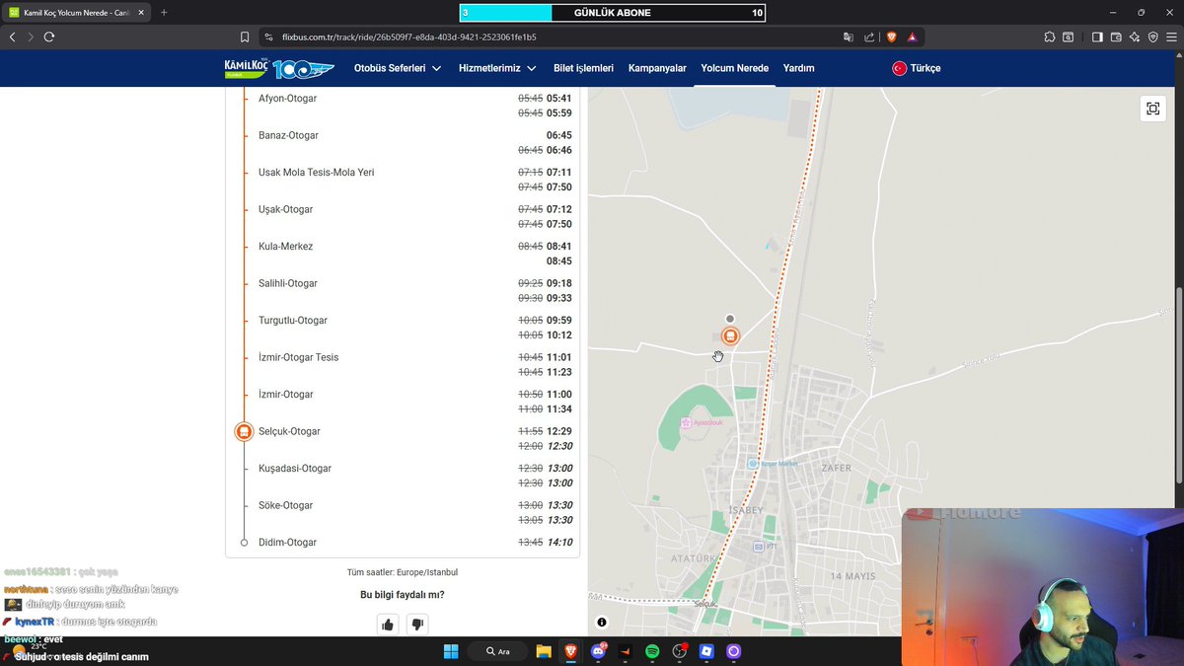The width and height of the screenshot is (1184, 666).
Task: Open Brave Rewards triangle icon
Action: coord(912,37)
